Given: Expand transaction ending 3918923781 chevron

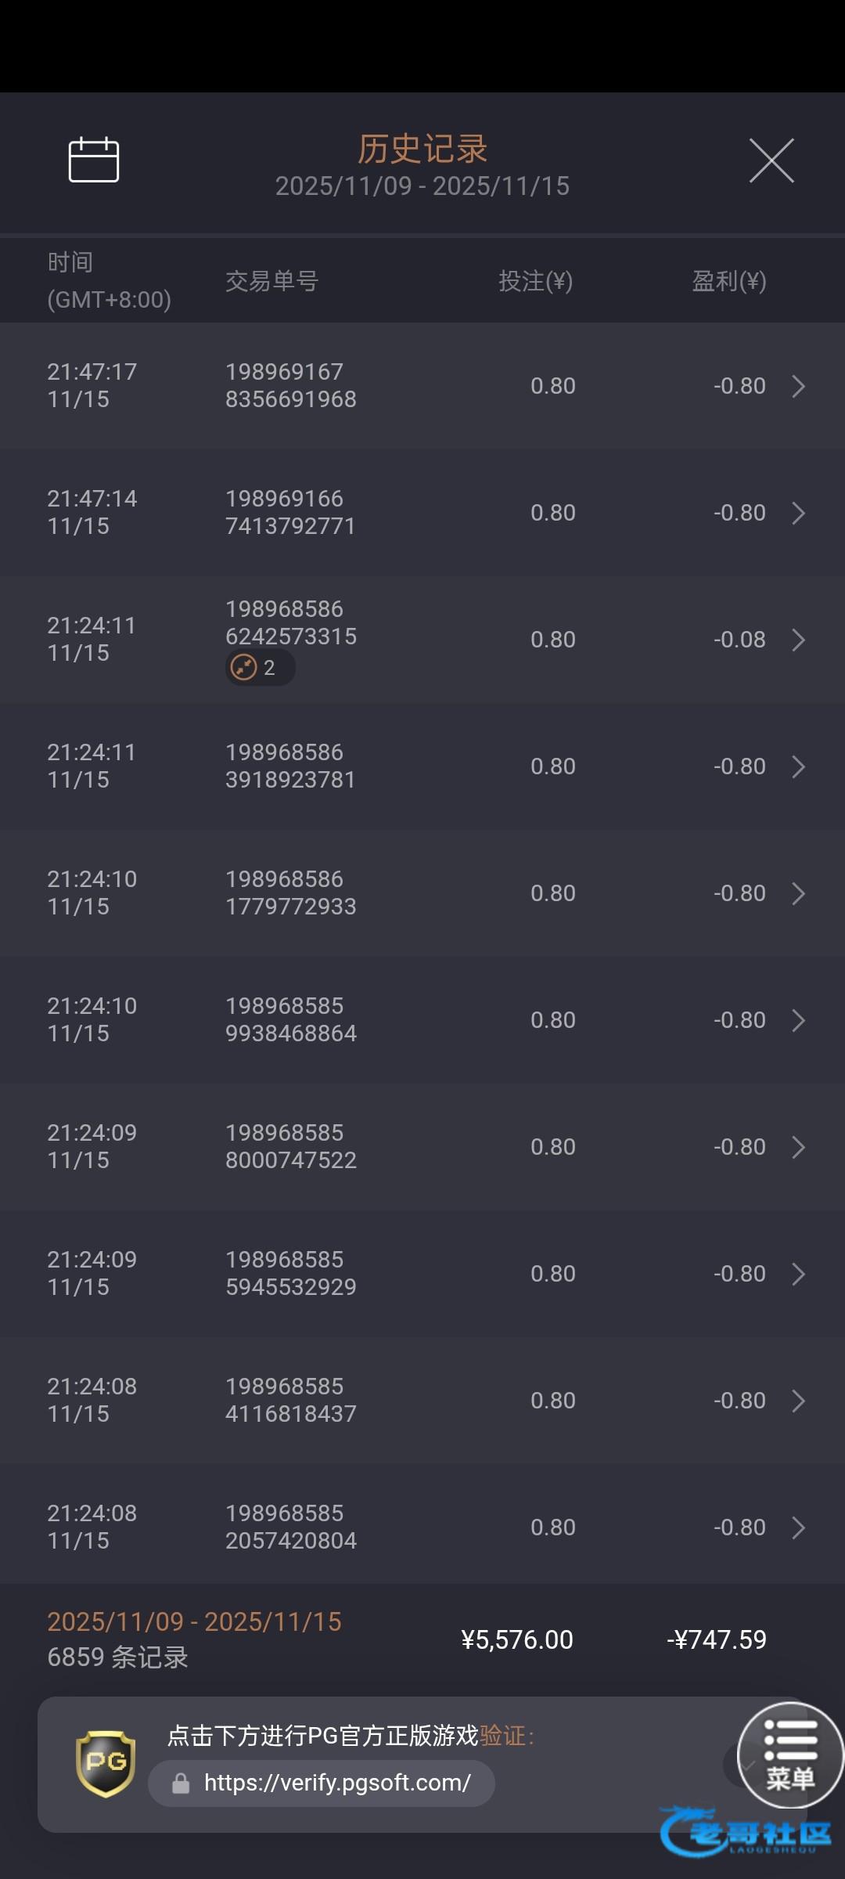Looking at the screenshot, I should tap(798, 766).
